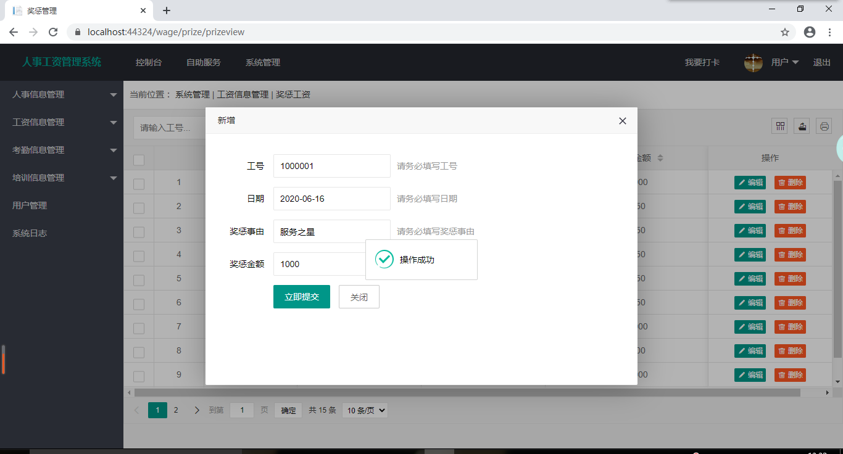Click 我要打卡 in the top bar
This screenshot has width=843, height=454.
(x=702, y=62)
